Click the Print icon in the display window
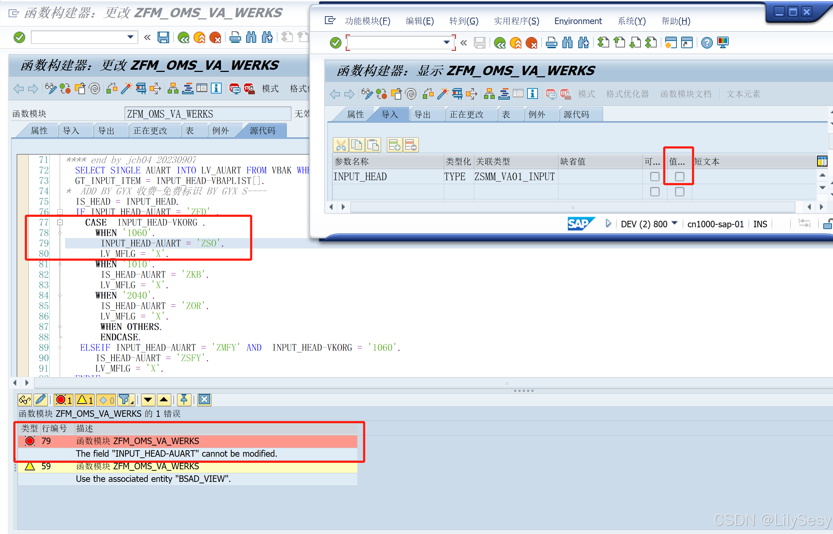 coord(552,42)
